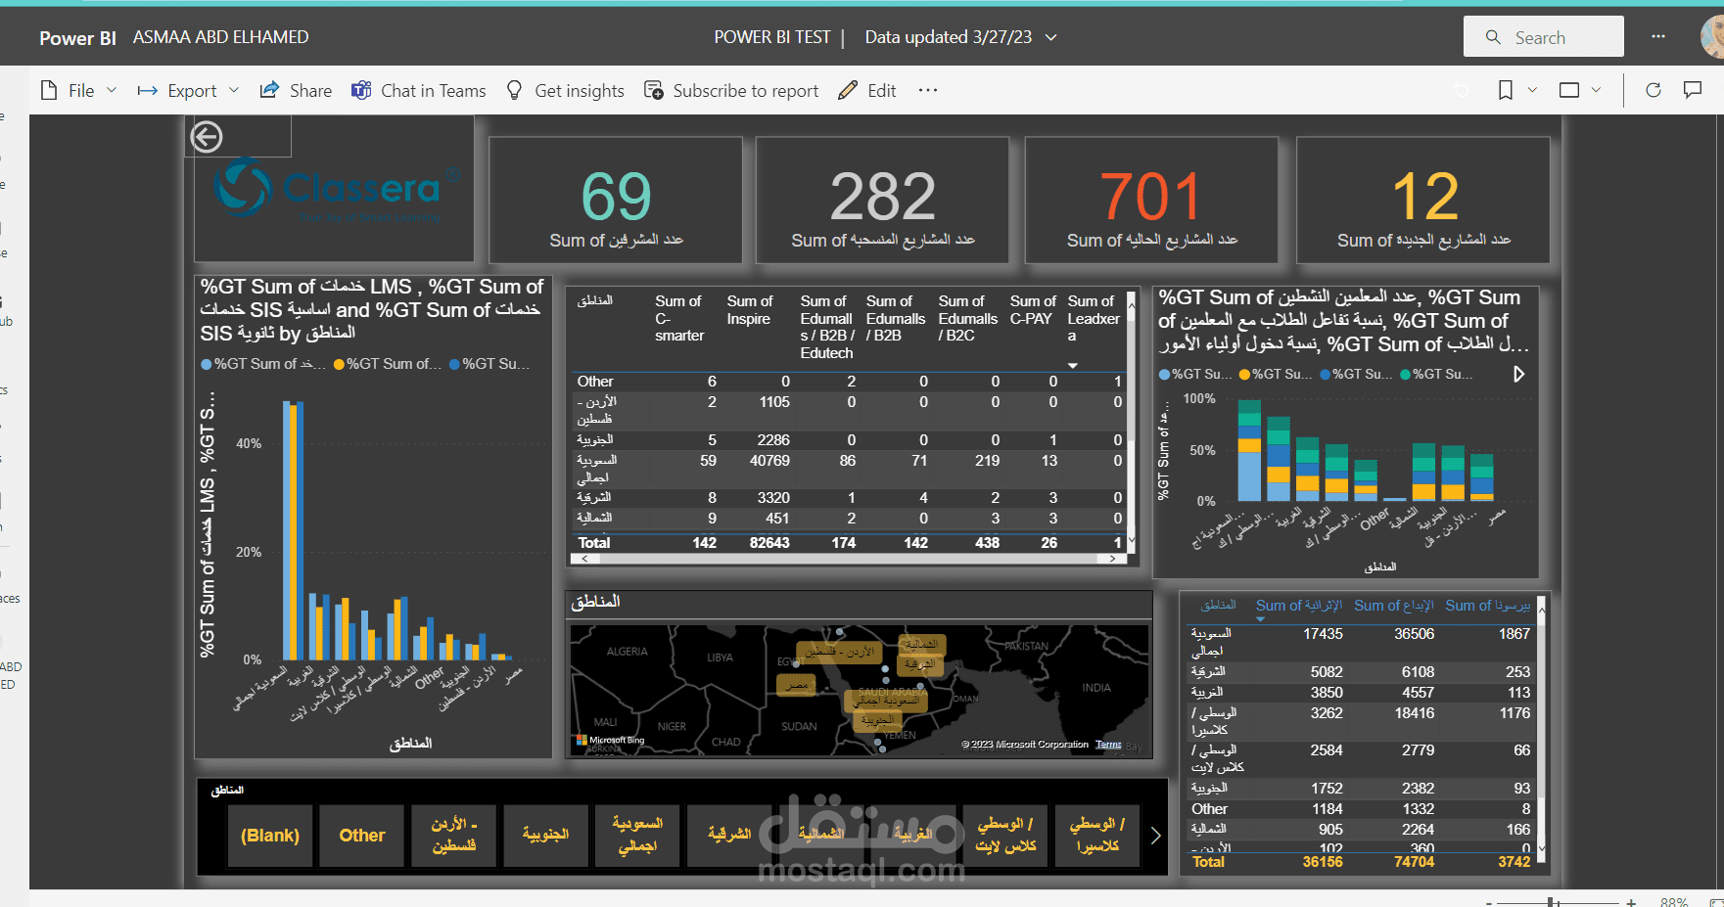Click the reset undo arrow icon

(x=1462, y=90)
